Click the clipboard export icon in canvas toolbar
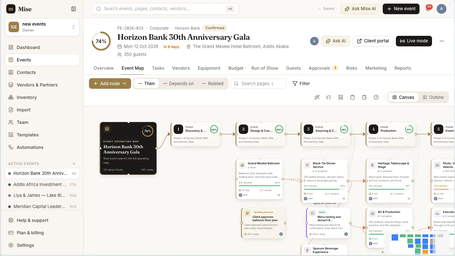The image size is (455, 256). (x=364, y=97)
